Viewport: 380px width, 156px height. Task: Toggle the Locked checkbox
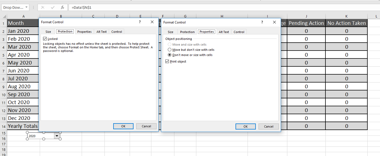click(x=45, y=39)
